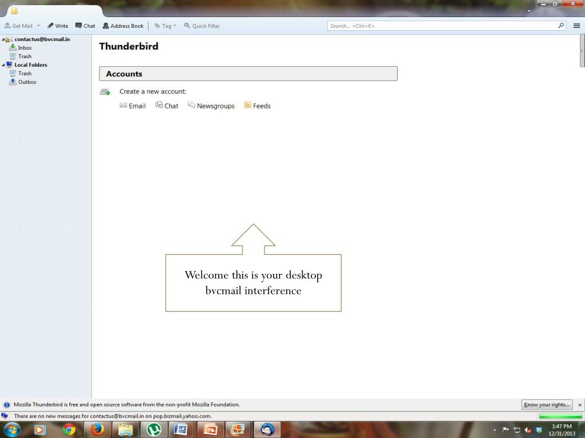Toggle the Quick Filter bar
Screen dimensions: 585x438
202,26
